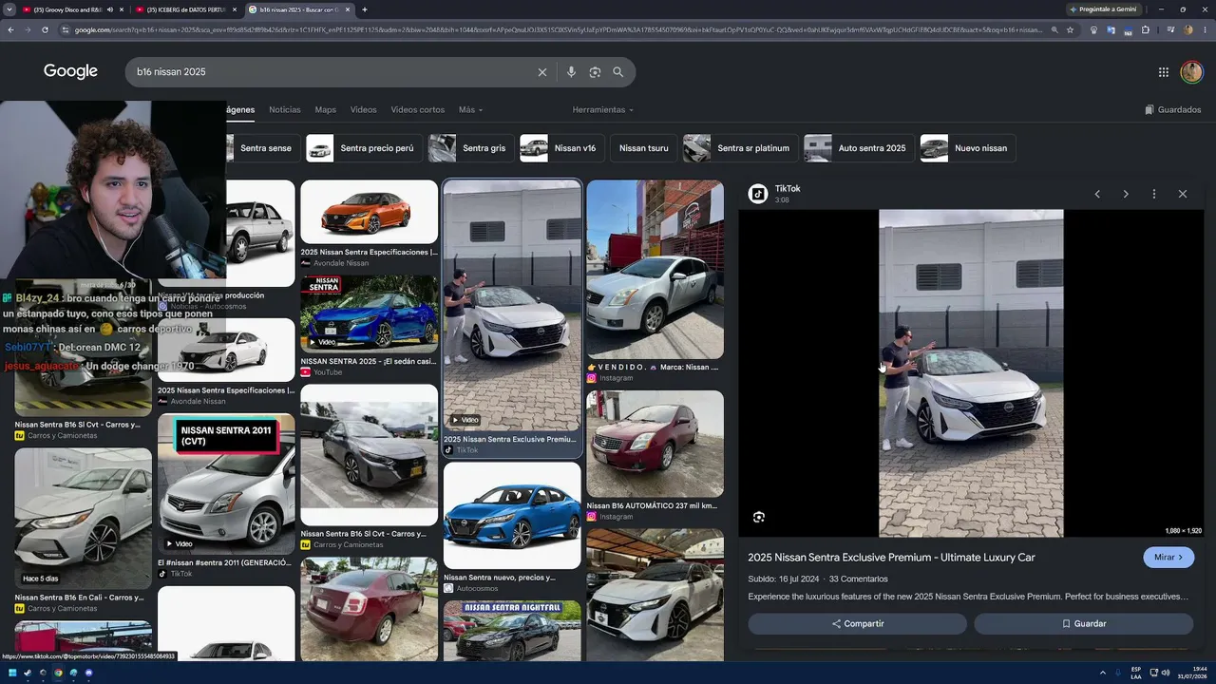Open Google Chrome from the taskbar
1216x684 pixels.
[x=58, y=673]
